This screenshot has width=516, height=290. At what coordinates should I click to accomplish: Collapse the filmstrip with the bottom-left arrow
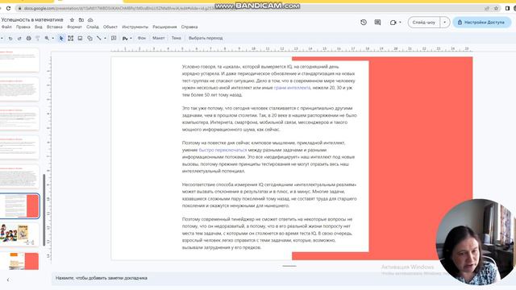[8, 280]
